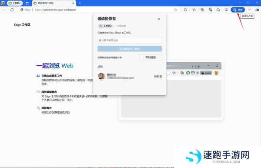261x168 pixels.
Task: Click the 保持最新状态 feature icon
Action: point(38,92)
